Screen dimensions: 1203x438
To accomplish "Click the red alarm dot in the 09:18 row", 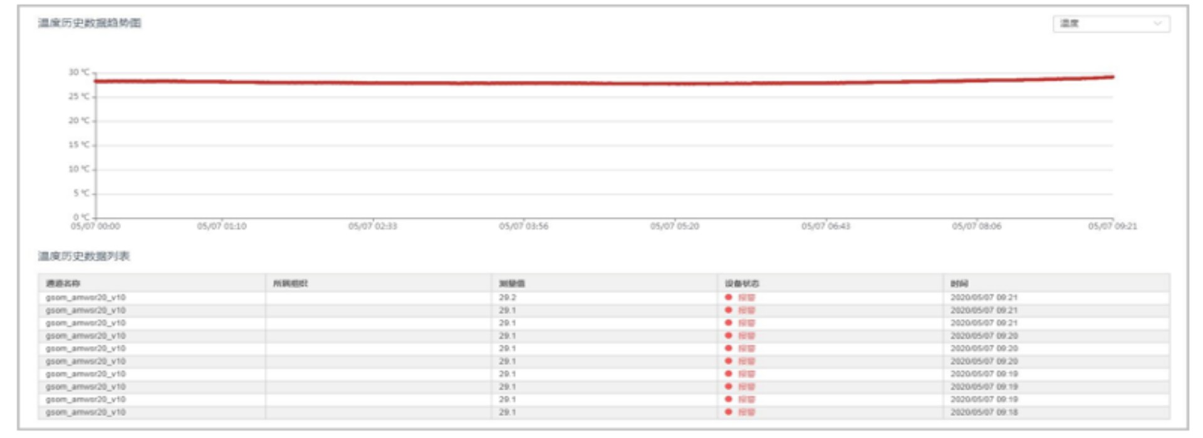I will tap(728, 412).
